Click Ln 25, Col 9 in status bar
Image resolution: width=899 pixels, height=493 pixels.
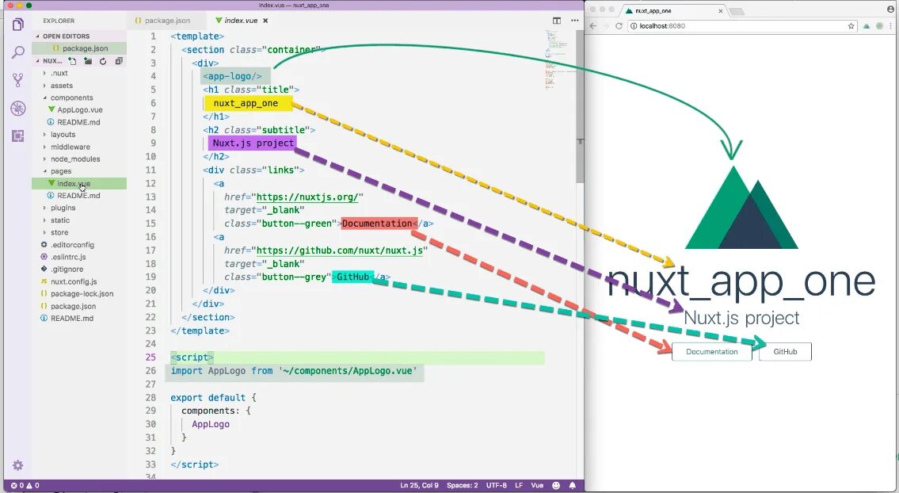419,486
